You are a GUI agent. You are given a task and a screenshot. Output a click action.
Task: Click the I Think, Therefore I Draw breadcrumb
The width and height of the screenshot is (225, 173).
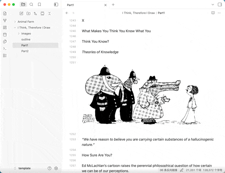[x=139, y=13]
